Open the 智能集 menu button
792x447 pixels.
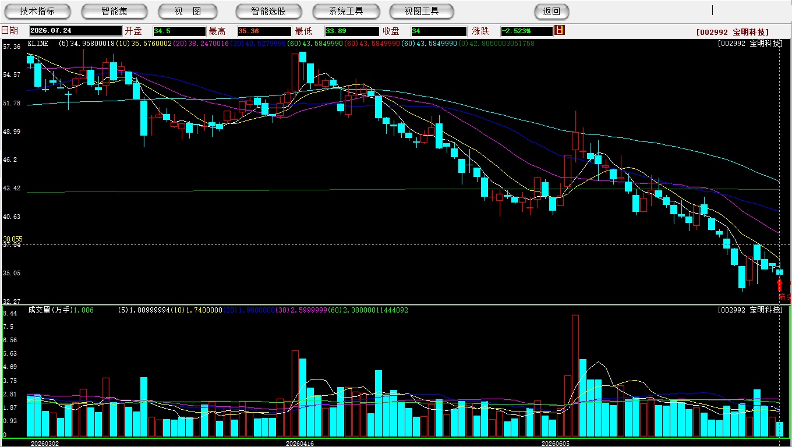pos(115,11)
